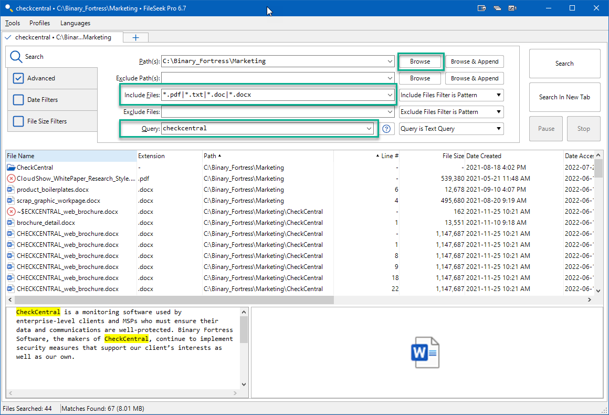Click Browse & Append for Path(s)

[475, 61]
